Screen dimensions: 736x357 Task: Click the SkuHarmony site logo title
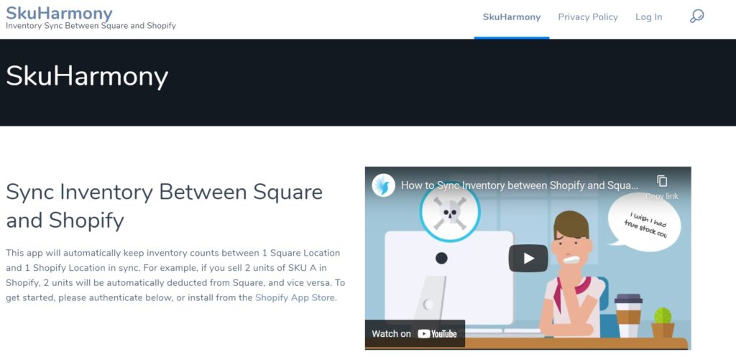pyautogui.click(x=59, y=12)
